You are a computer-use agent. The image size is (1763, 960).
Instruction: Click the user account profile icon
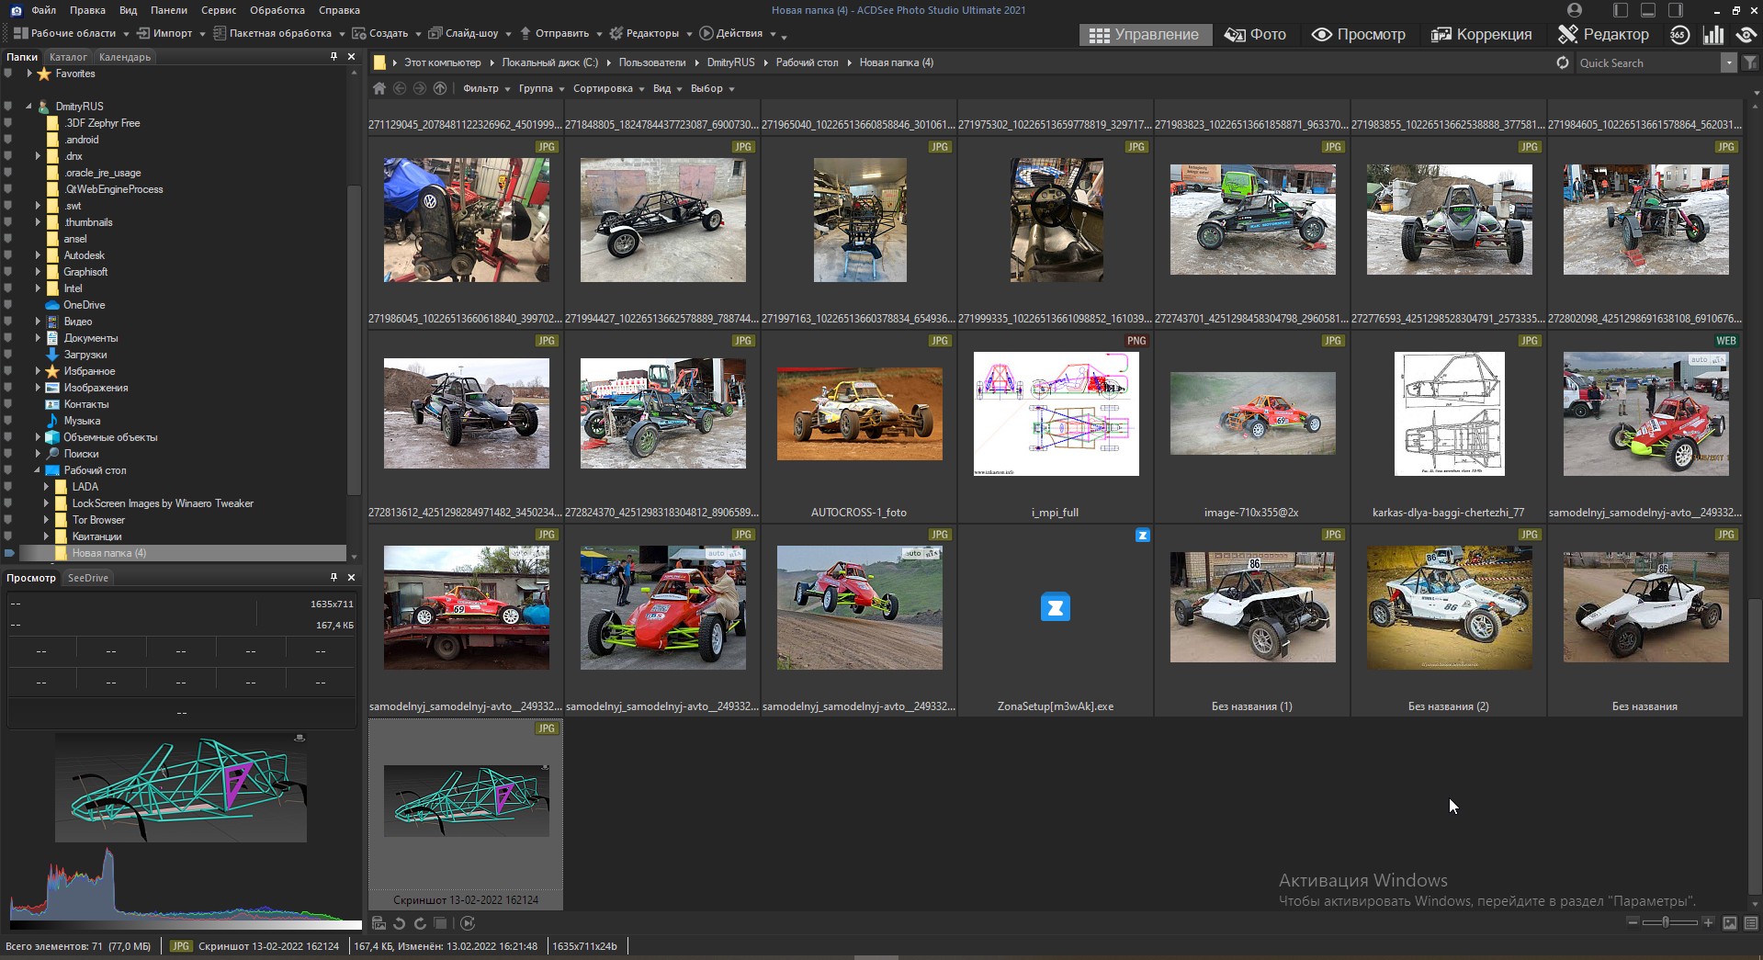coord(1575,10)
